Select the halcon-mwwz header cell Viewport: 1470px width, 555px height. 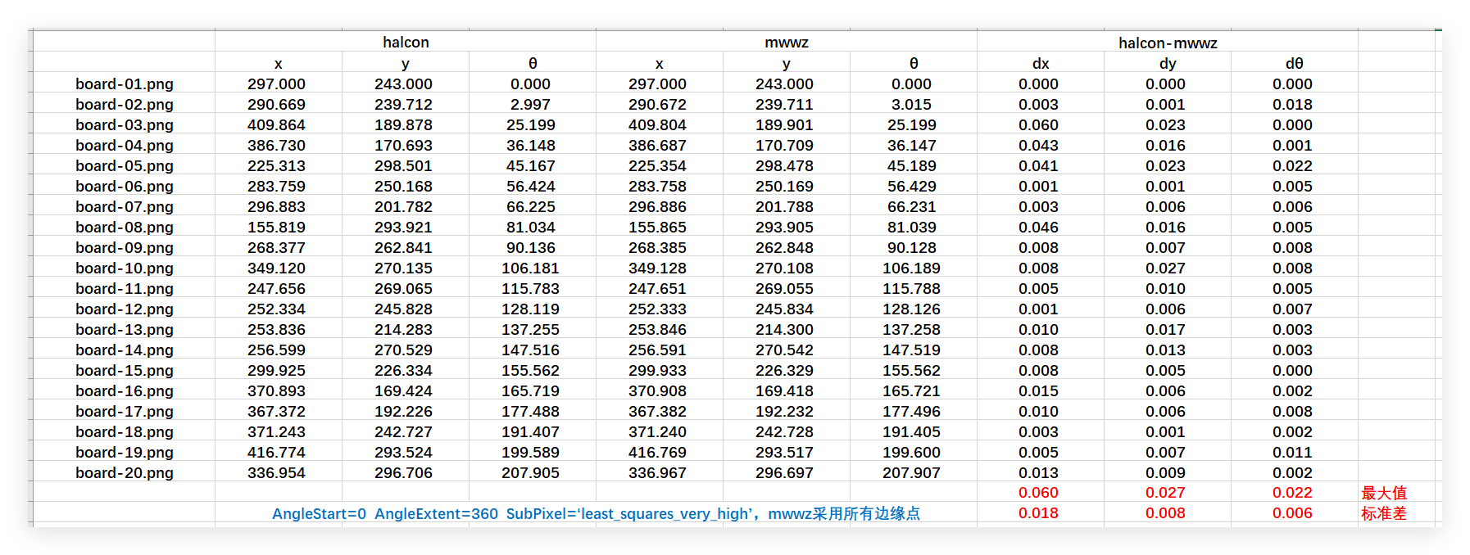(1168, 43)
